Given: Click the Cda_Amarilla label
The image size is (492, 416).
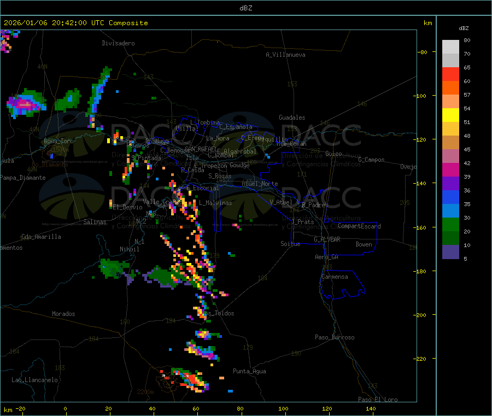Looking at the screenshot, I should [x=41, y=237].
